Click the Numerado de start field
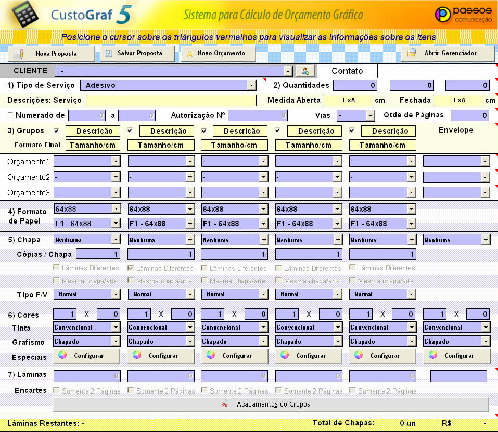This screenshot has height=432, width=498. 87,115
